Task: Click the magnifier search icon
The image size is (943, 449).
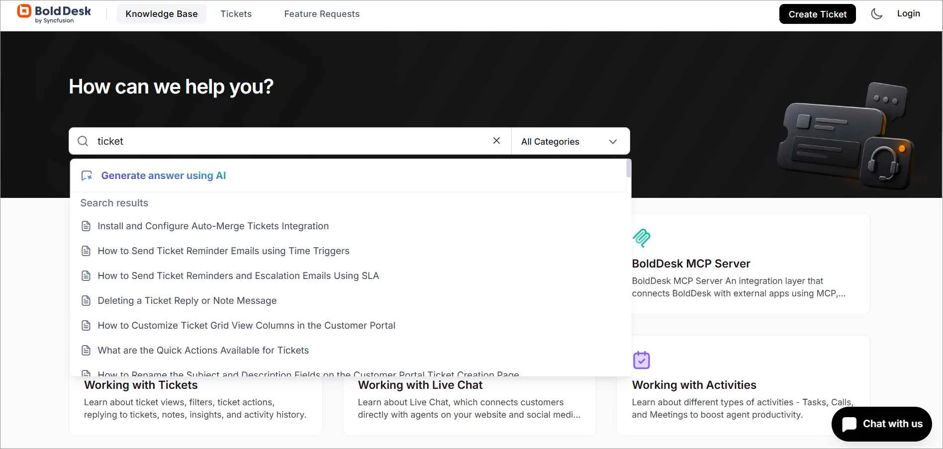Action: pyautogui.click(x=83, y=141)
